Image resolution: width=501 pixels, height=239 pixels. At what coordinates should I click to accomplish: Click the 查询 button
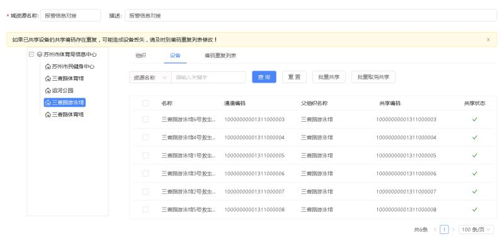point(264,77)
